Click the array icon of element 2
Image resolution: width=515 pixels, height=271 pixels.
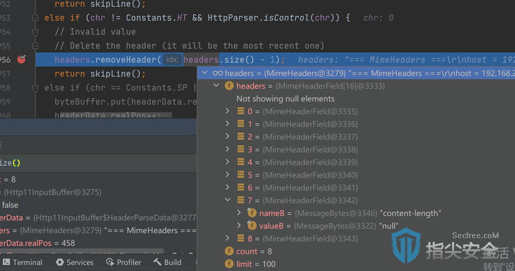pyautogui.click(x=241, y=137)
